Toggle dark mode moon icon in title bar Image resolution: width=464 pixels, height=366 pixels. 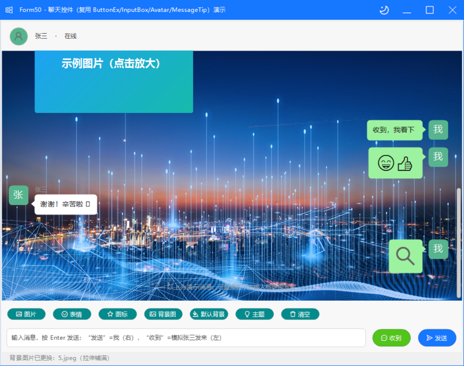[384, 10]
